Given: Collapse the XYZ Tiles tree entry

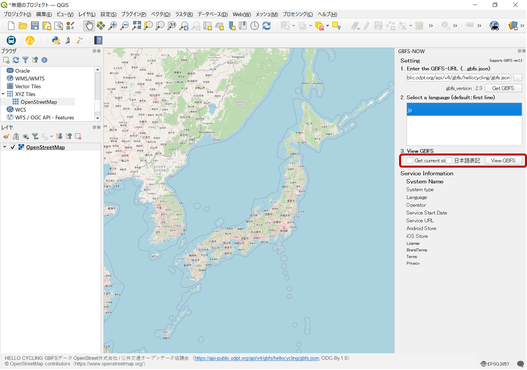Looking at the screenshot, I should click(x=3, y=94).
